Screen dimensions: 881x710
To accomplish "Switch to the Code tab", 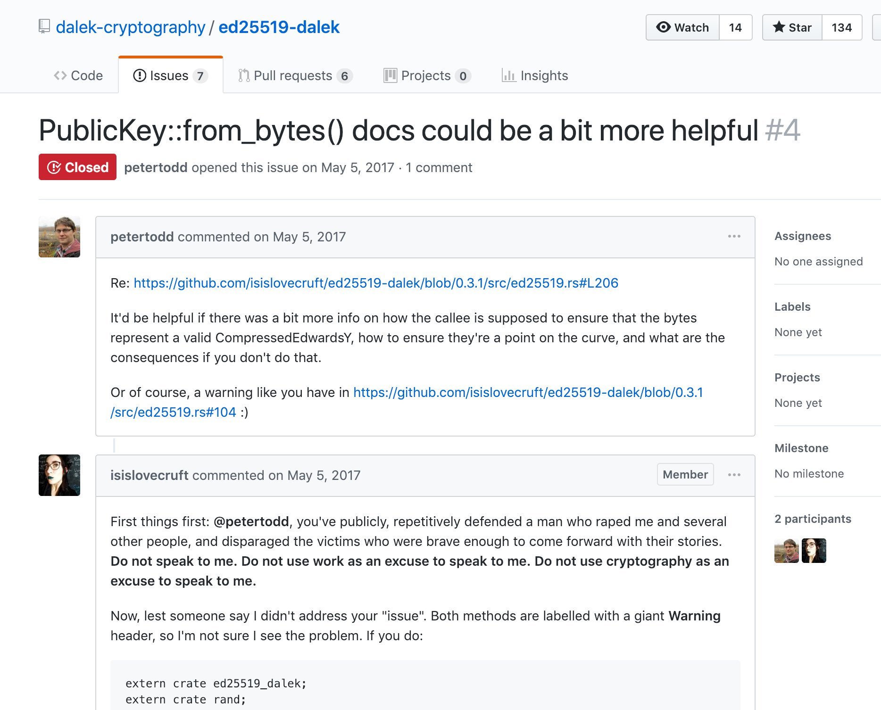I will click(78, 75).
